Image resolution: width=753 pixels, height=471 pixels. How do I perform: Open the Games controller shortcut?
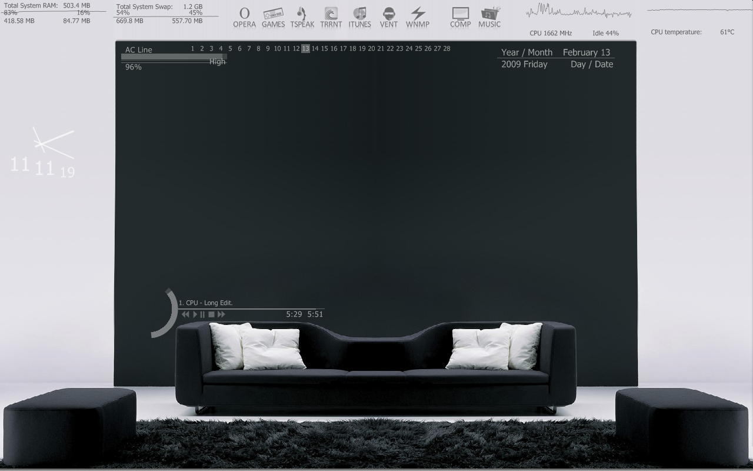click(273, 16)
